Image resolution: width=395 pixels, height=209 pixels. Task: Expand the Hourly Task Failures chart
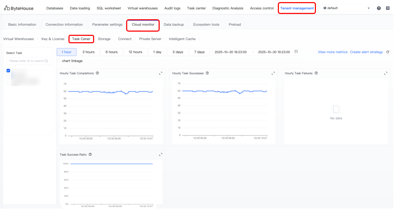coord(386,73)
